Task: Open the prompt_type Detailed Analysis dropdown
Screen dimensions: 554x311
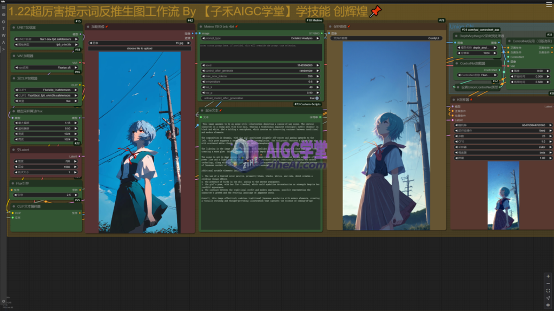Action: tap(261, 38)
